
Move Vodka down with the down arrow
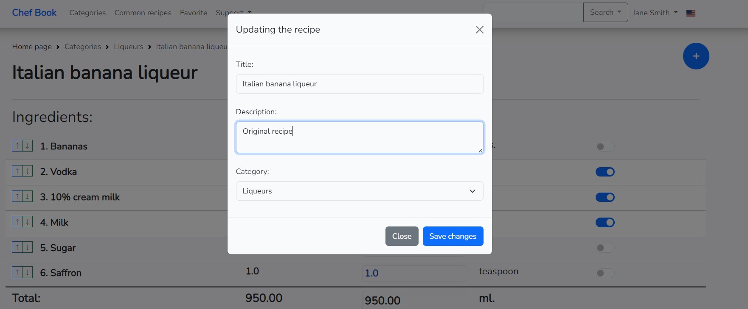coord(28,171)
